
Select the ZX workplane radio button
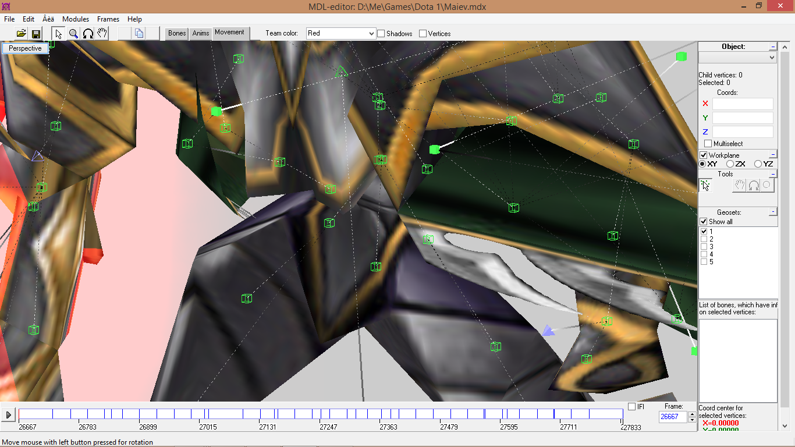(730, 164)
